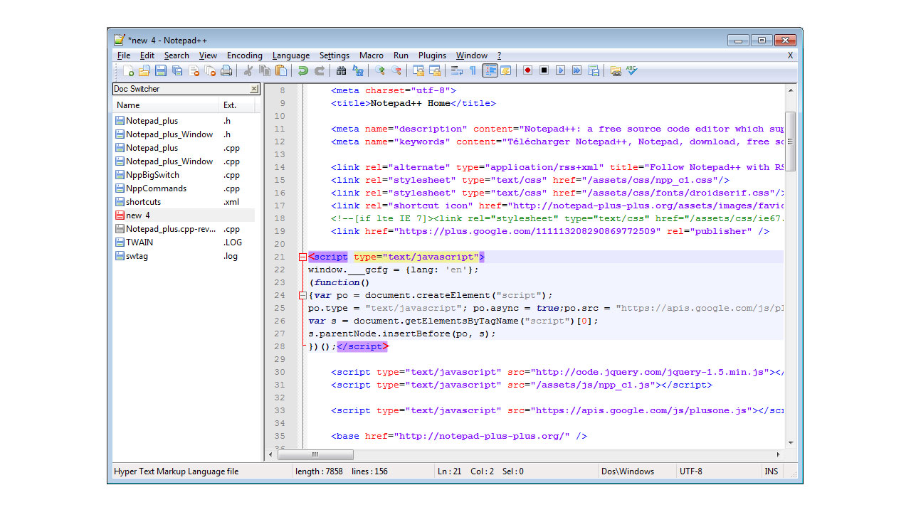Click Dos\Windows line ending in status bar
The width and height of the screenshot is (911, 512).
click(x=627, y=471)
